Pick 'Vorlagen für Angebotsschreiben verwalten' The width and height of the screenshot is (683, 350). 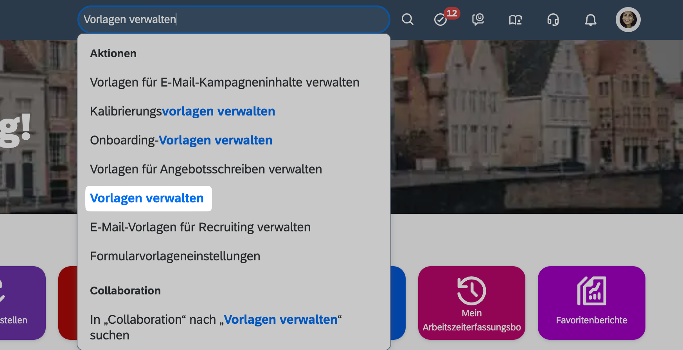point(206,169)
